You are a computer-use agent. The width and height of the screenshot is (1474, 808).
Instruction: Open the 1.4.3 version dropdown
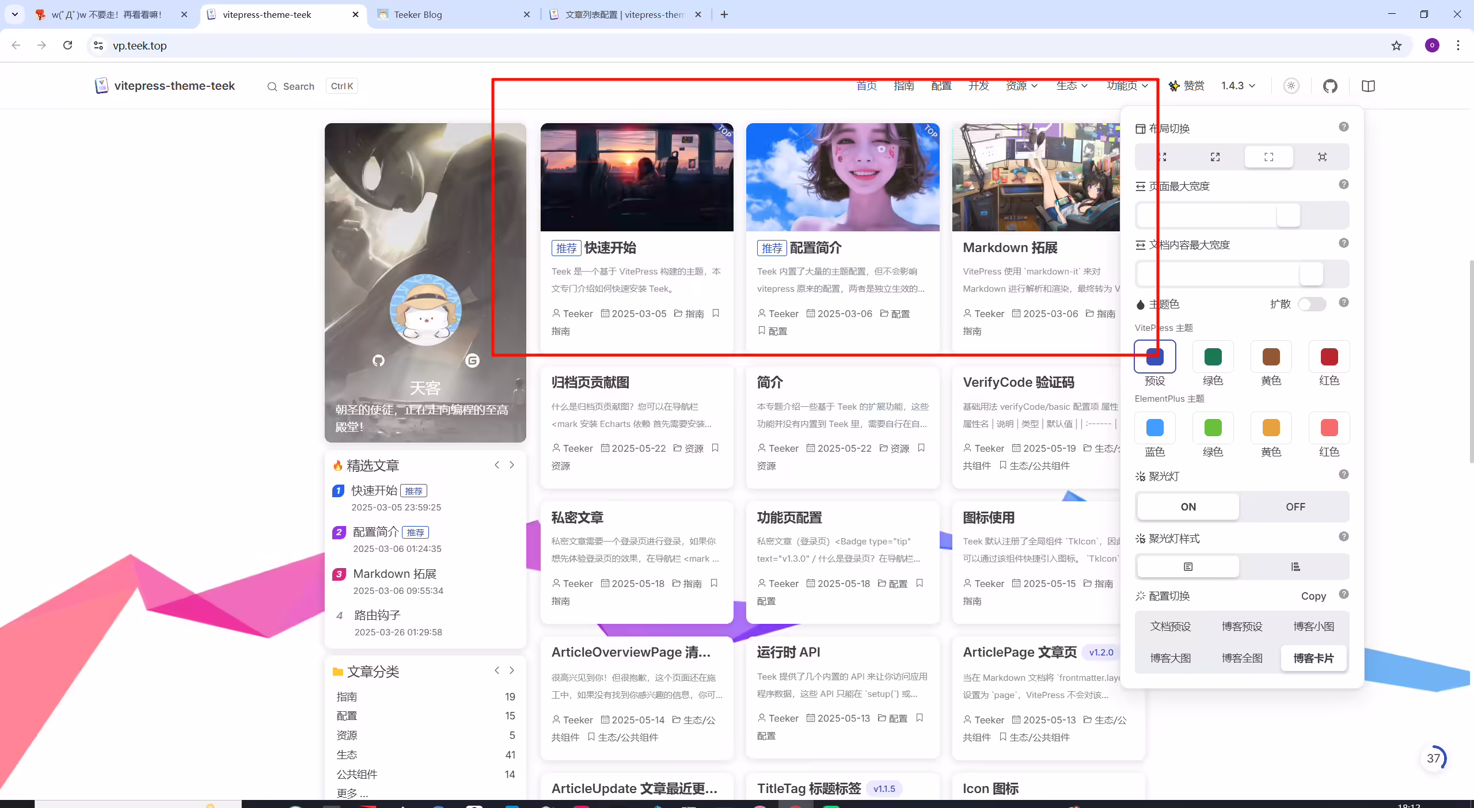(1238, 86)
